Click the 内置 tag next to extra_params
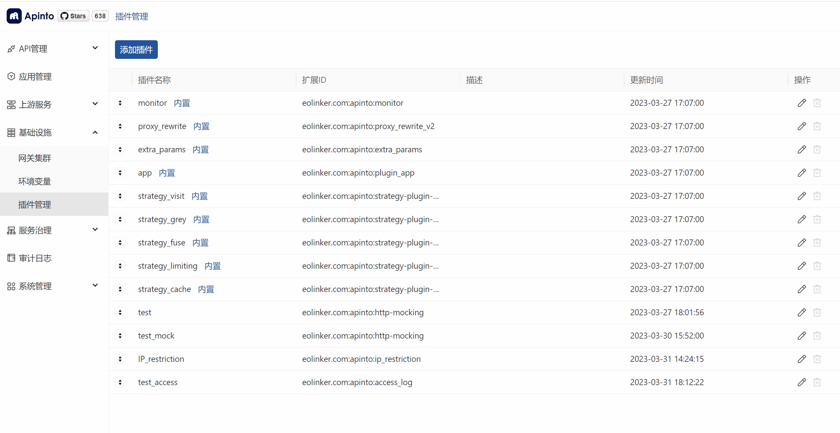 point(201,149)
